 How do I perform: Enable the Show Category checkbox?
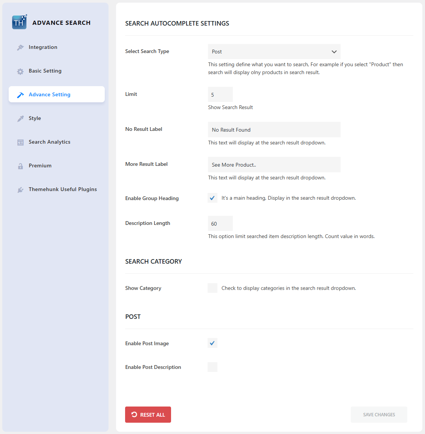pos(212,288)
